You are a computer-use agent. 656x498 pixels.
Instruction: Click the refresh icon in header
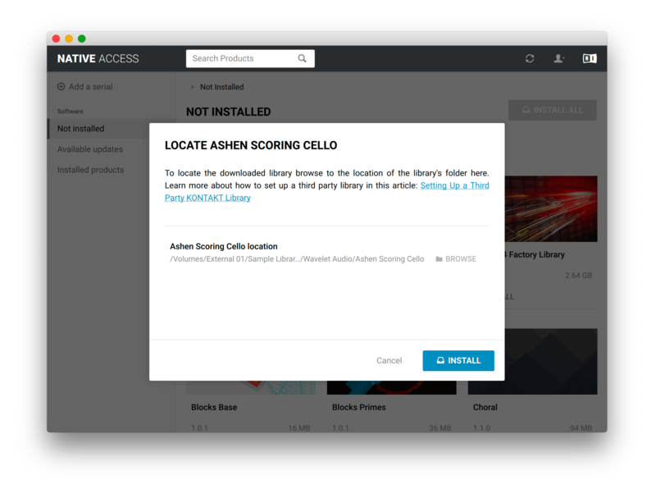530,58
